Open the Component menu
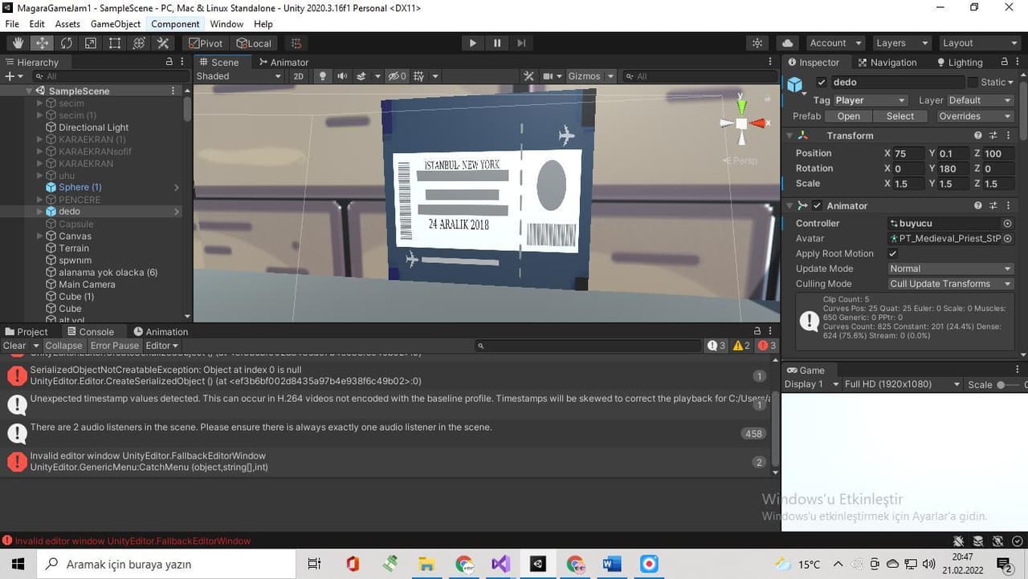The height and width of the screenshot is (579, 1028). (175, 24)
